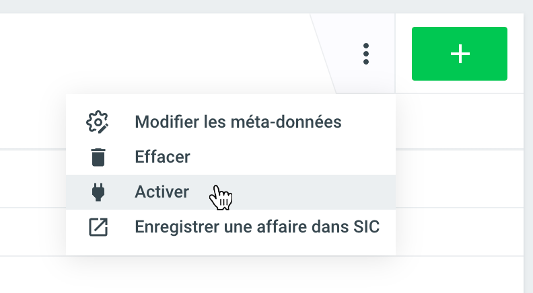Click the Effacer text label
The width and height of the screenshot is (533, 293).
click(x=162, y=157)
